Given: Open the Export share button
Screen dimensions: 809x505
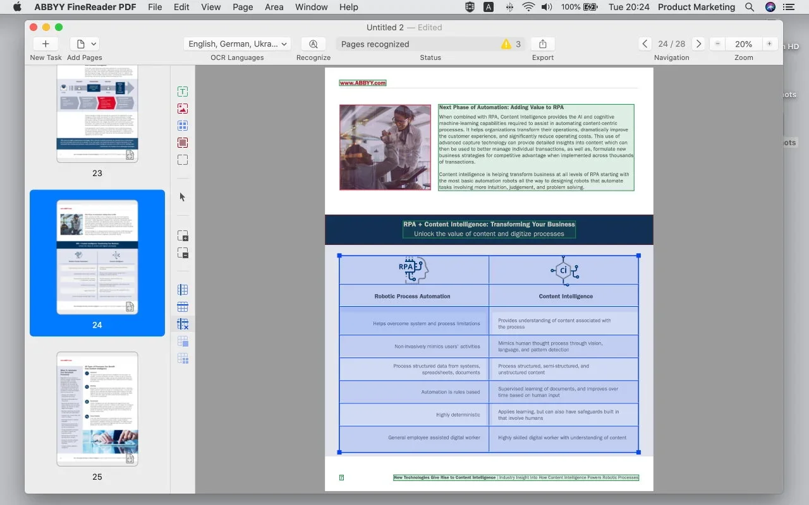Looking at the screenshot, I should (x=542, y=44).
